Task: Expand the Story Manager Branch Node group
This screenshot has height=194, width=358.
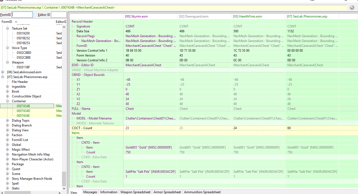Action: [8, 179]
